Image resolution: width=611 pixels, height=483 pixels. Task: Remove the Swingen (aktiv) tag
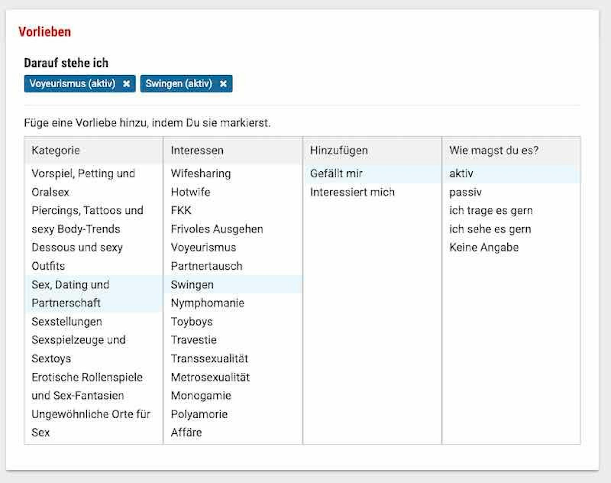pos(223,84)
